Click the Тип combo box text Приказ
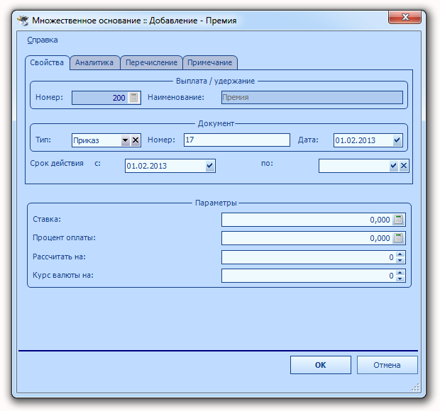The height and width of the screenshot is (411, 440). click(x=86, y=140)
